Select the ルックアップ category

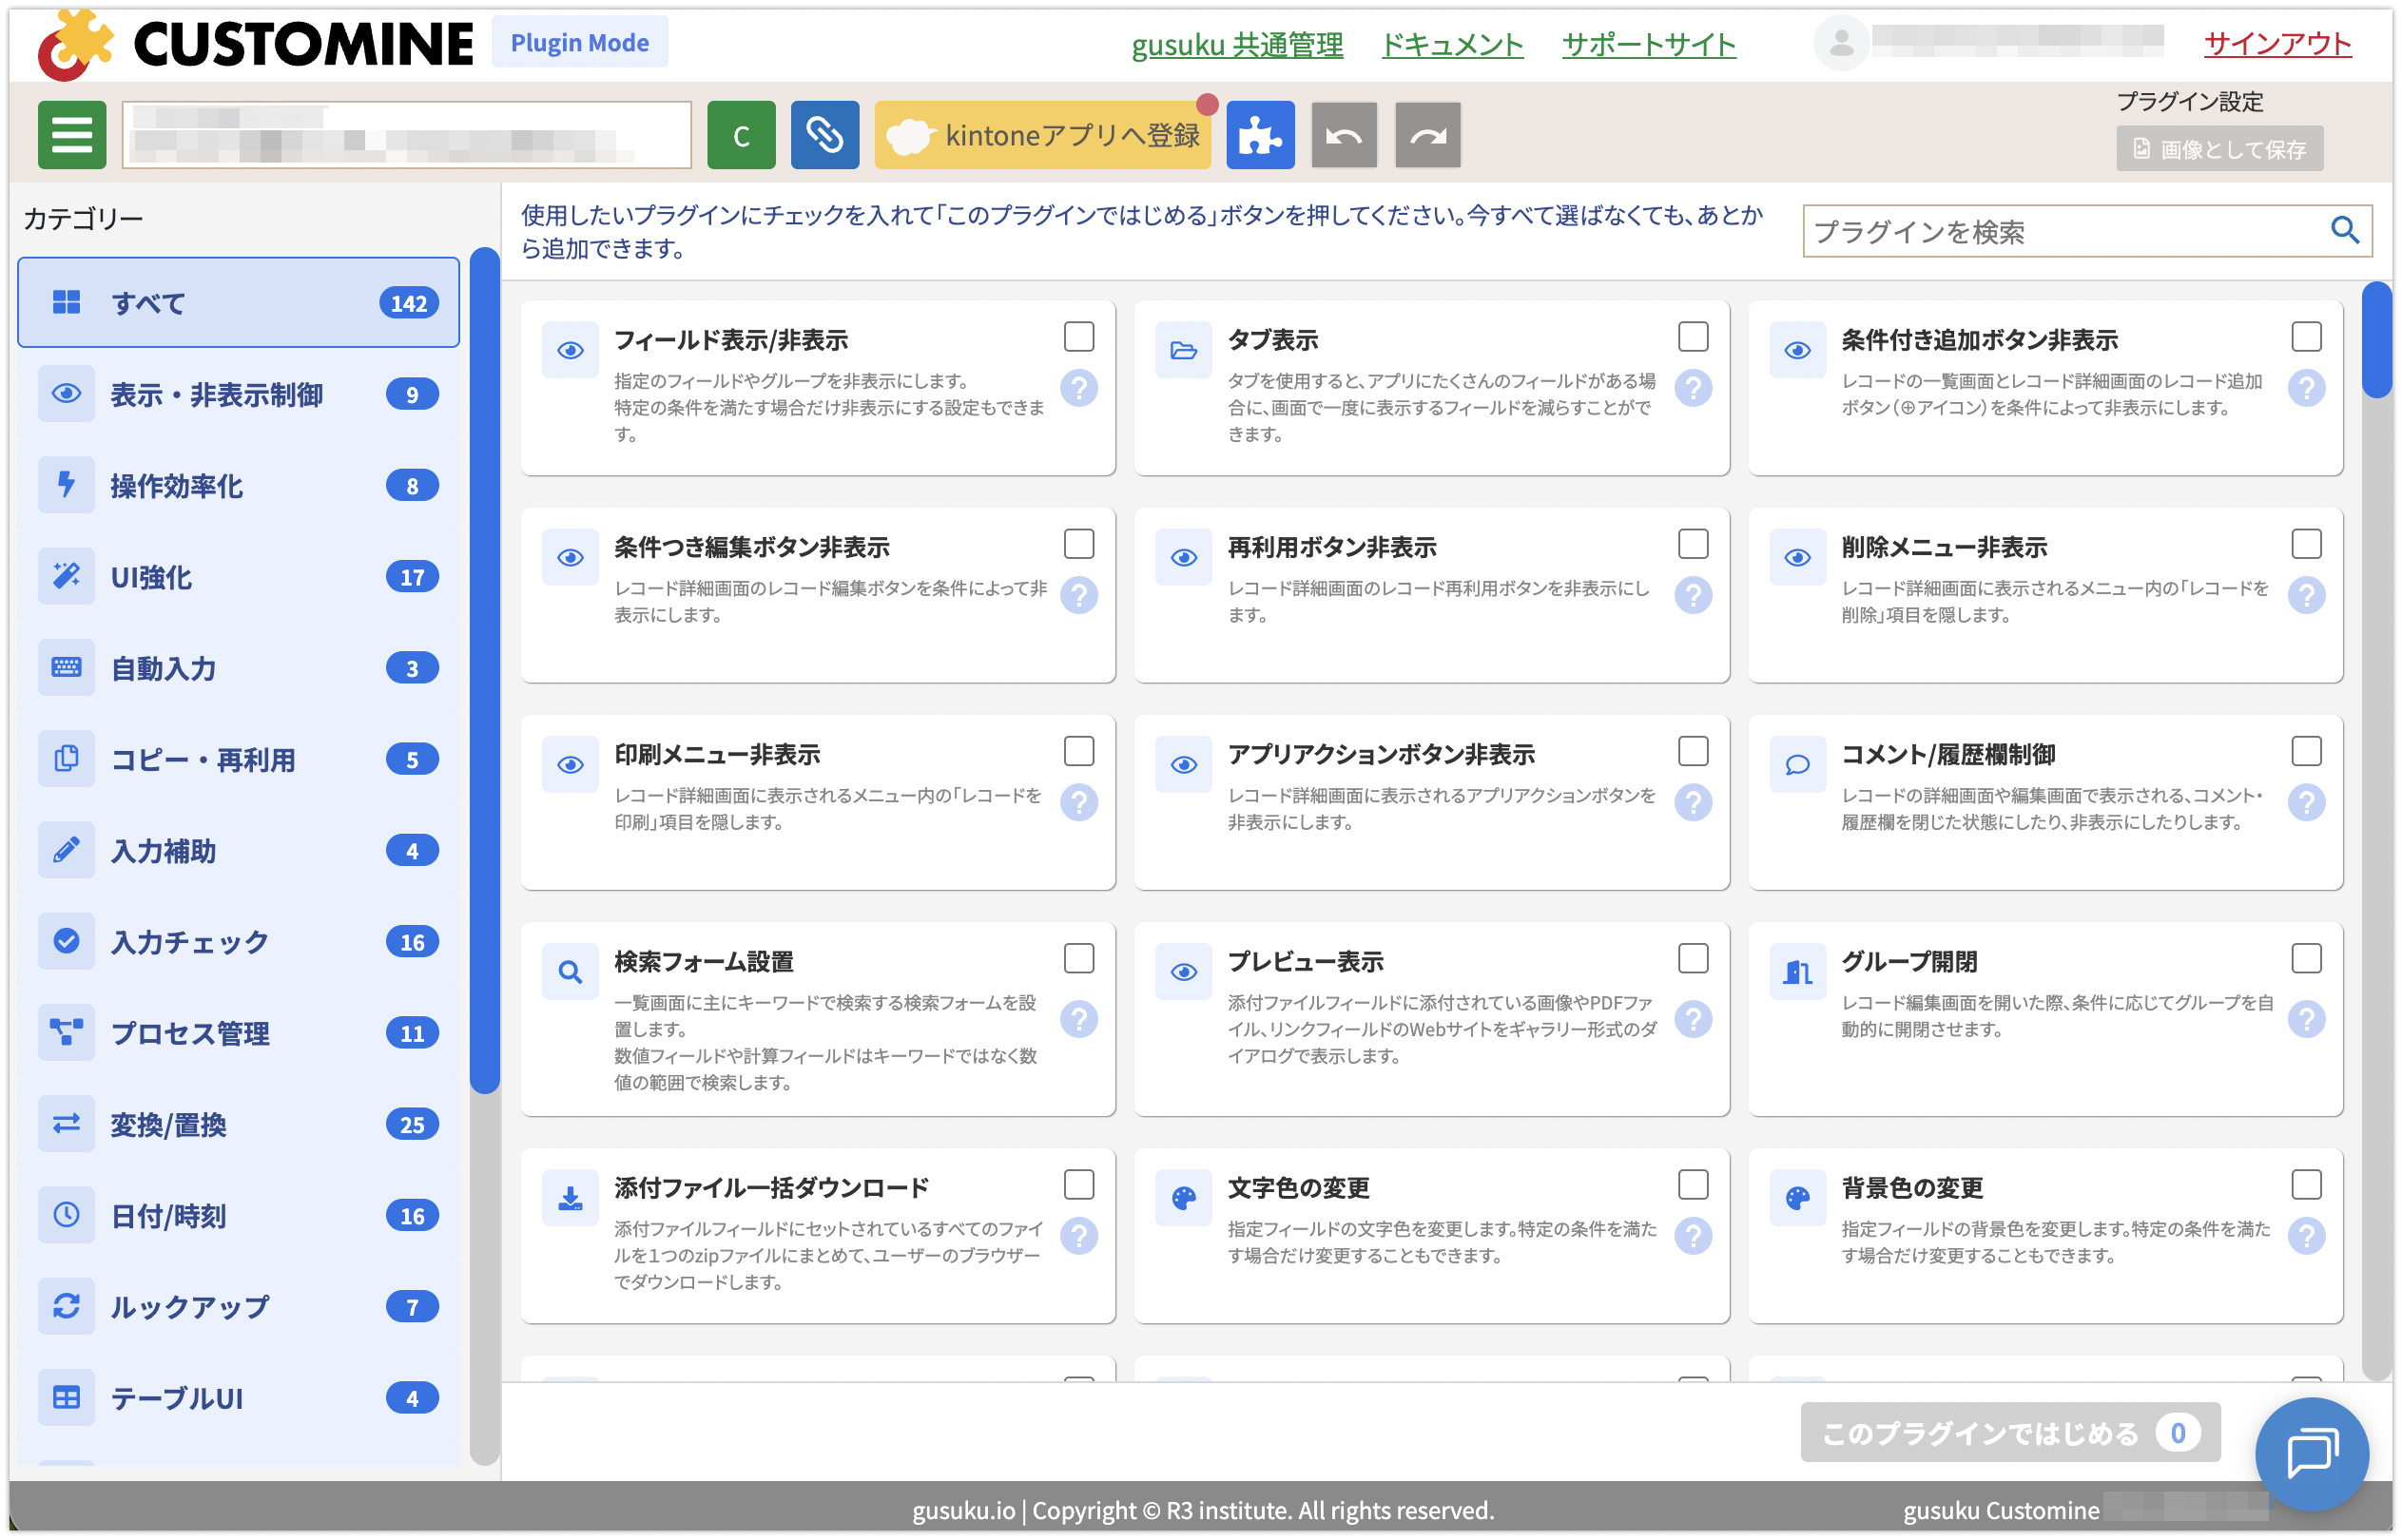238,1307
